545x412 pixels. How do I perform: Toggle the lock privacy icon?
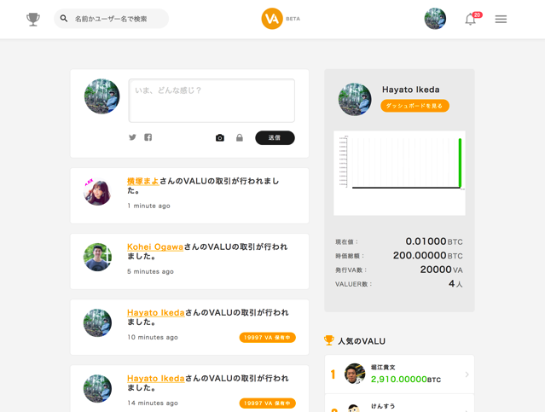pyautogui.click(x=240, y=137)
